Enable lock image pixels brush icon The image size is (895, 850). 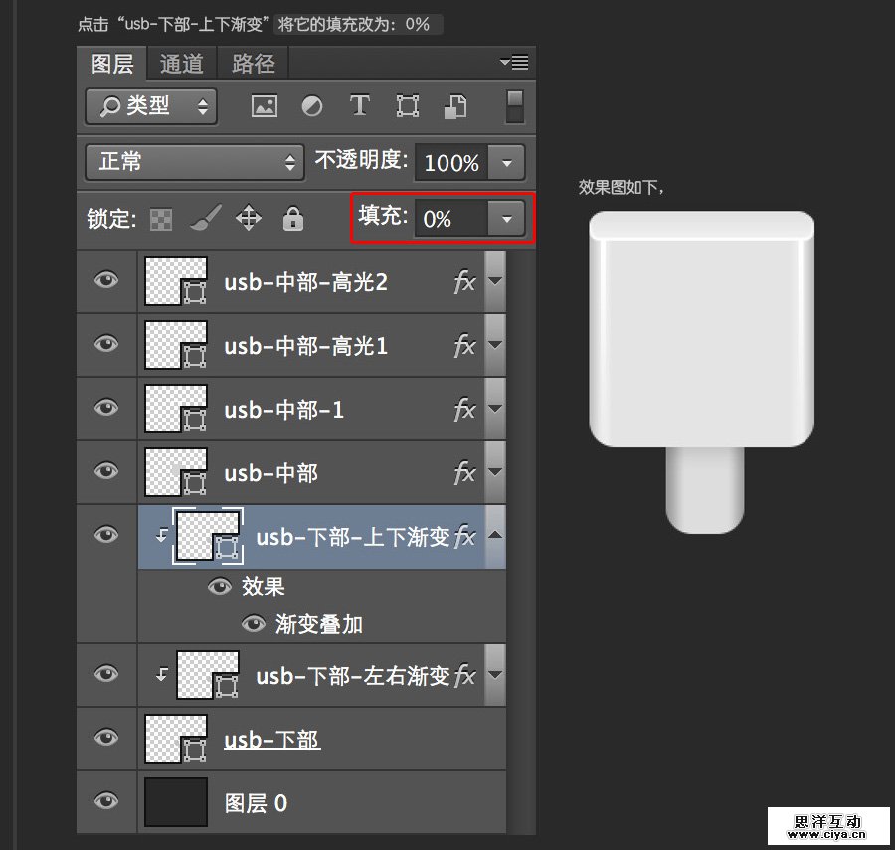click(207, 218)
